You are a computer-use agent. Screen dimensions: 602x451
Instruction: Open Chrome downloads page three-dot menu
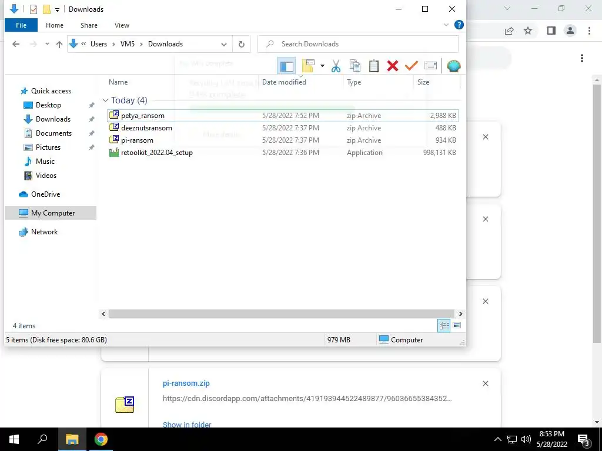(x=582, y=58)
